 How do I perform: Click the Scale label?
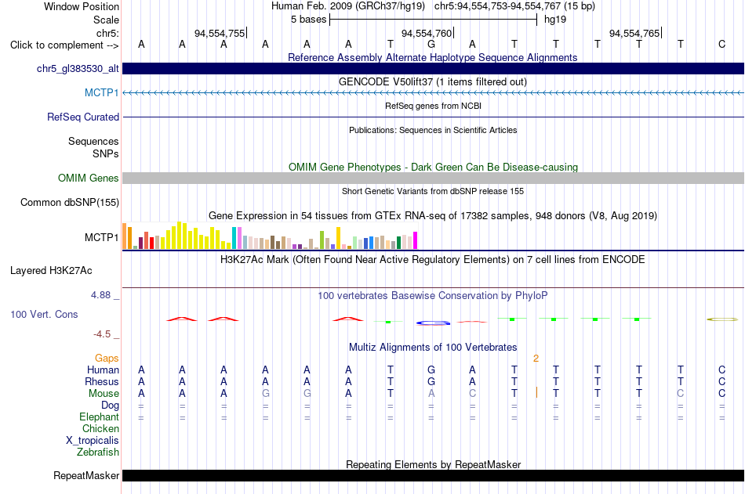(106, 20)
